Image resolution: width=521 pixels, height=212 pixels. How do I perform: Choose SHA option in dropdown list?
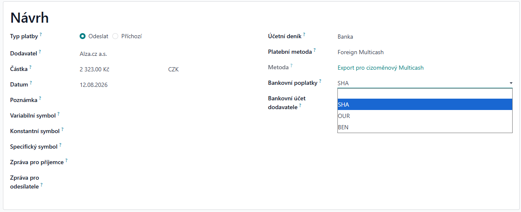pos(425,105)
